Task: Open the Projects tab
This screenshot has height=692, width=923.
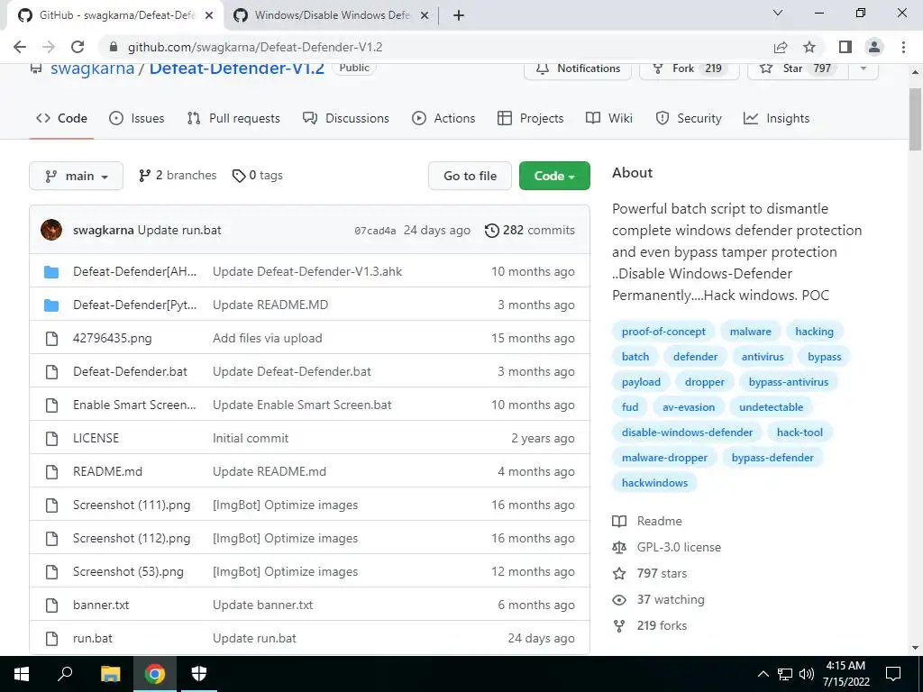Action: click(530, 118)
